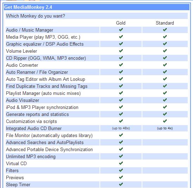
Task: Click Gold checkmark for File Monitor row
Action: 121,135
